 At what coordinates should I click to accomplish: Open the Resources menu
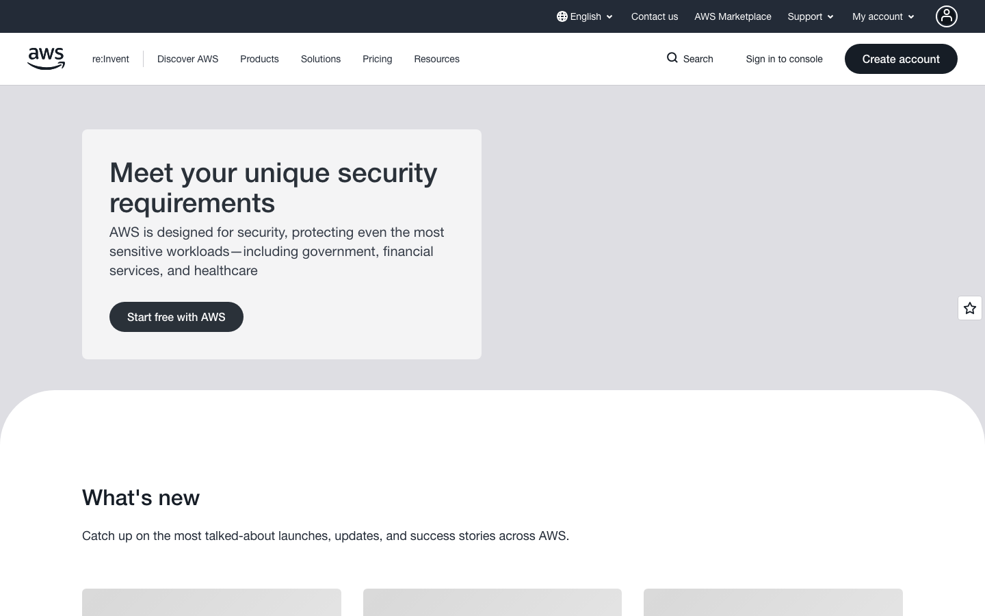[437, 59]
